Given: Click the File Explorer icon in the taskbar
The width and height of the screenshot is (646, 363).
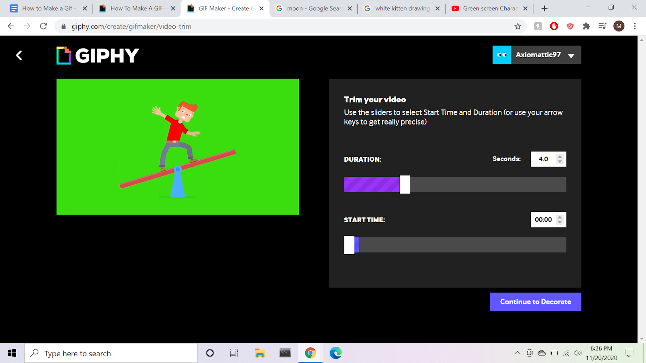Looking at the screenshot, I should [260, 353].
